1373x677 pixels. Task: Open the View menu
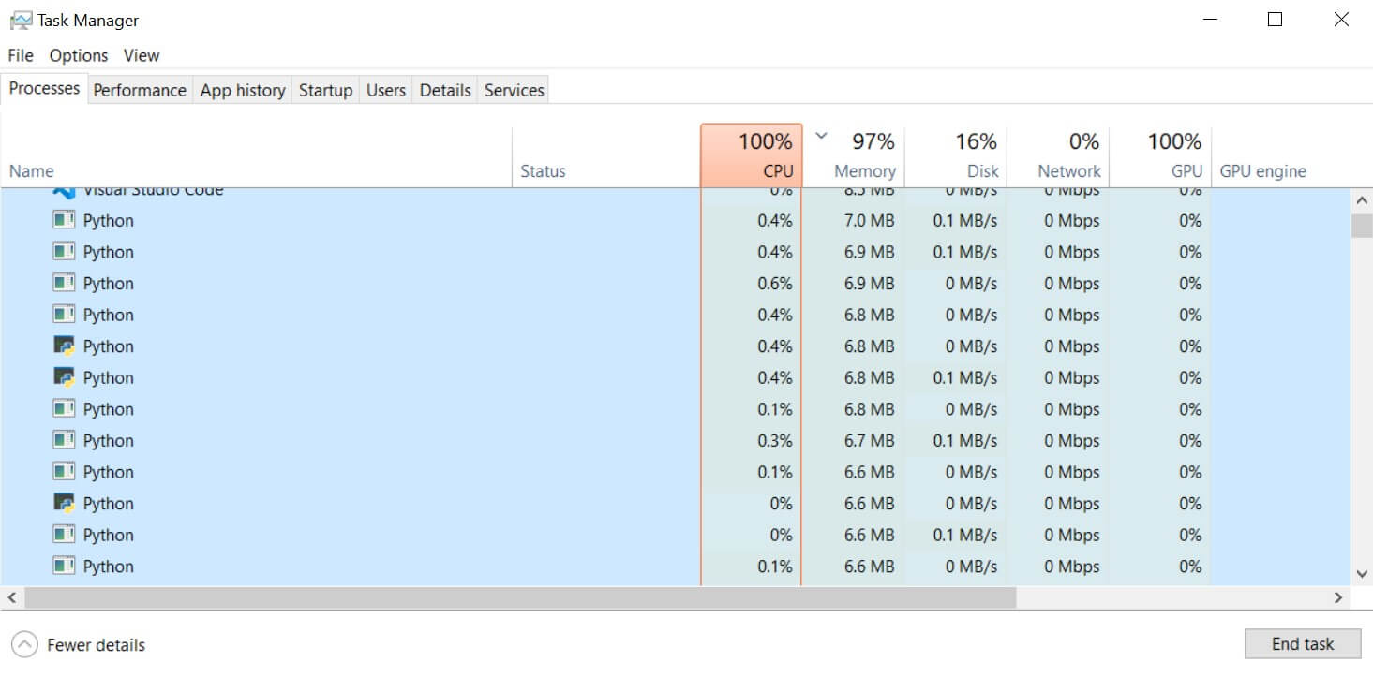click(142, 55)
